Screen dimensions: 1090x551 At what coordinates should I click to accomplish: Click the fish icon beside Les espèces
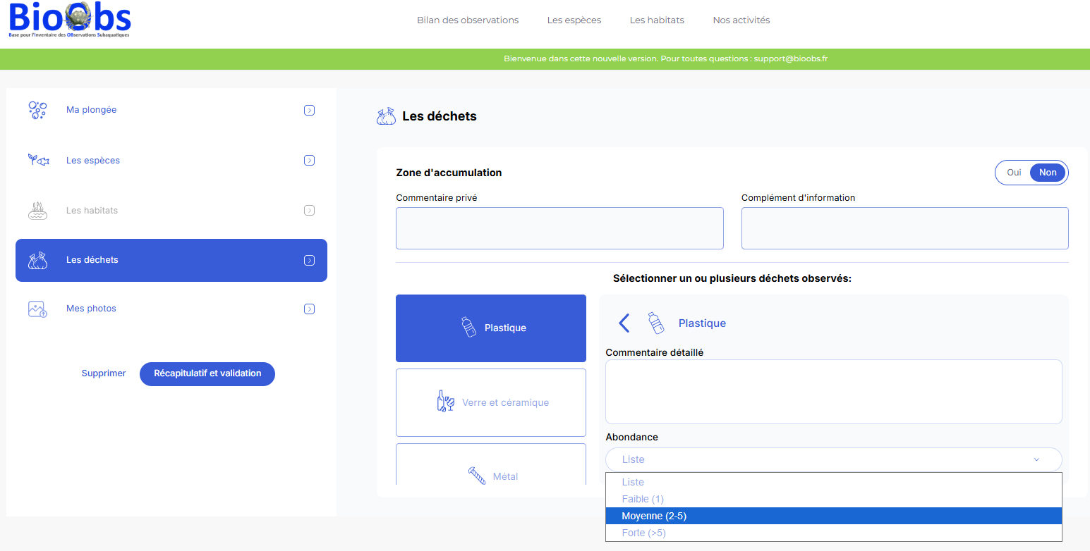click(x=38, y=160)
